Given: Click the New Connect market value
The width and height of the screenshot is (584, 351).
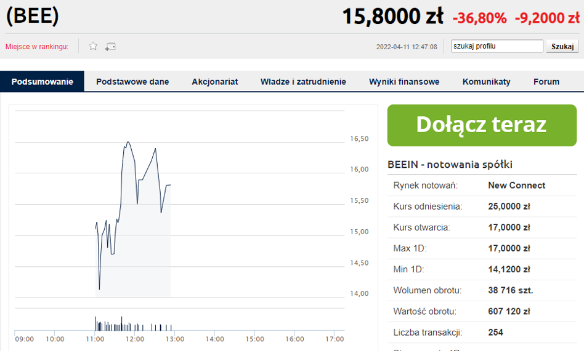Looking at the screenshot, I should point(516,186).
